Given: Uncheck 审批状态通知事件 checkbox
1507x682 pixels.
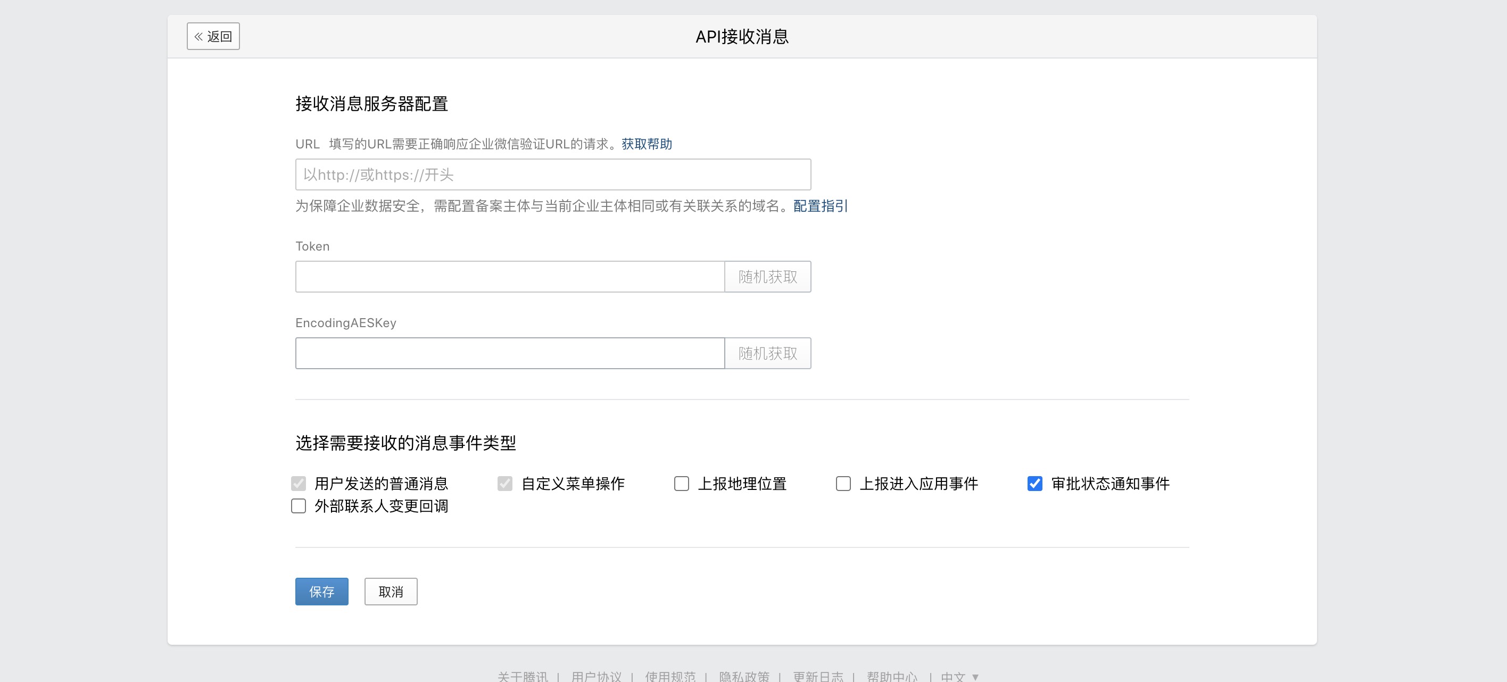Looking at the screenshot, I should coord(1034,484).
